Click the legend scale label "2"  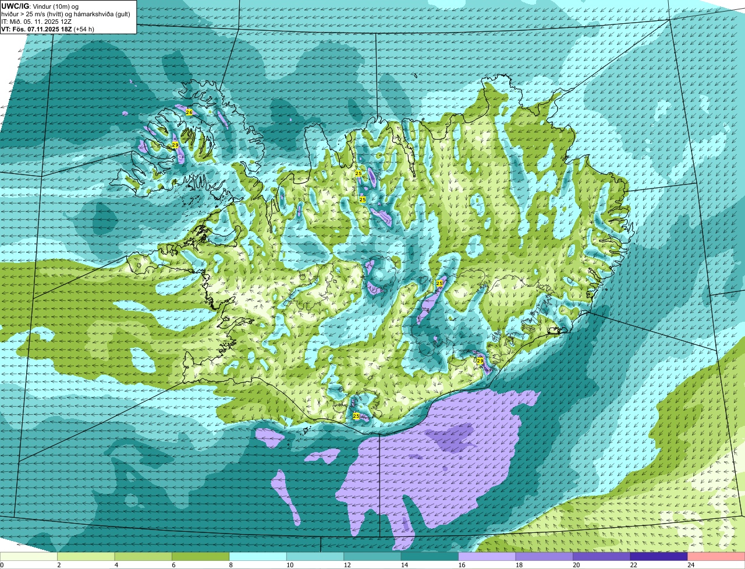click(59, 564)
